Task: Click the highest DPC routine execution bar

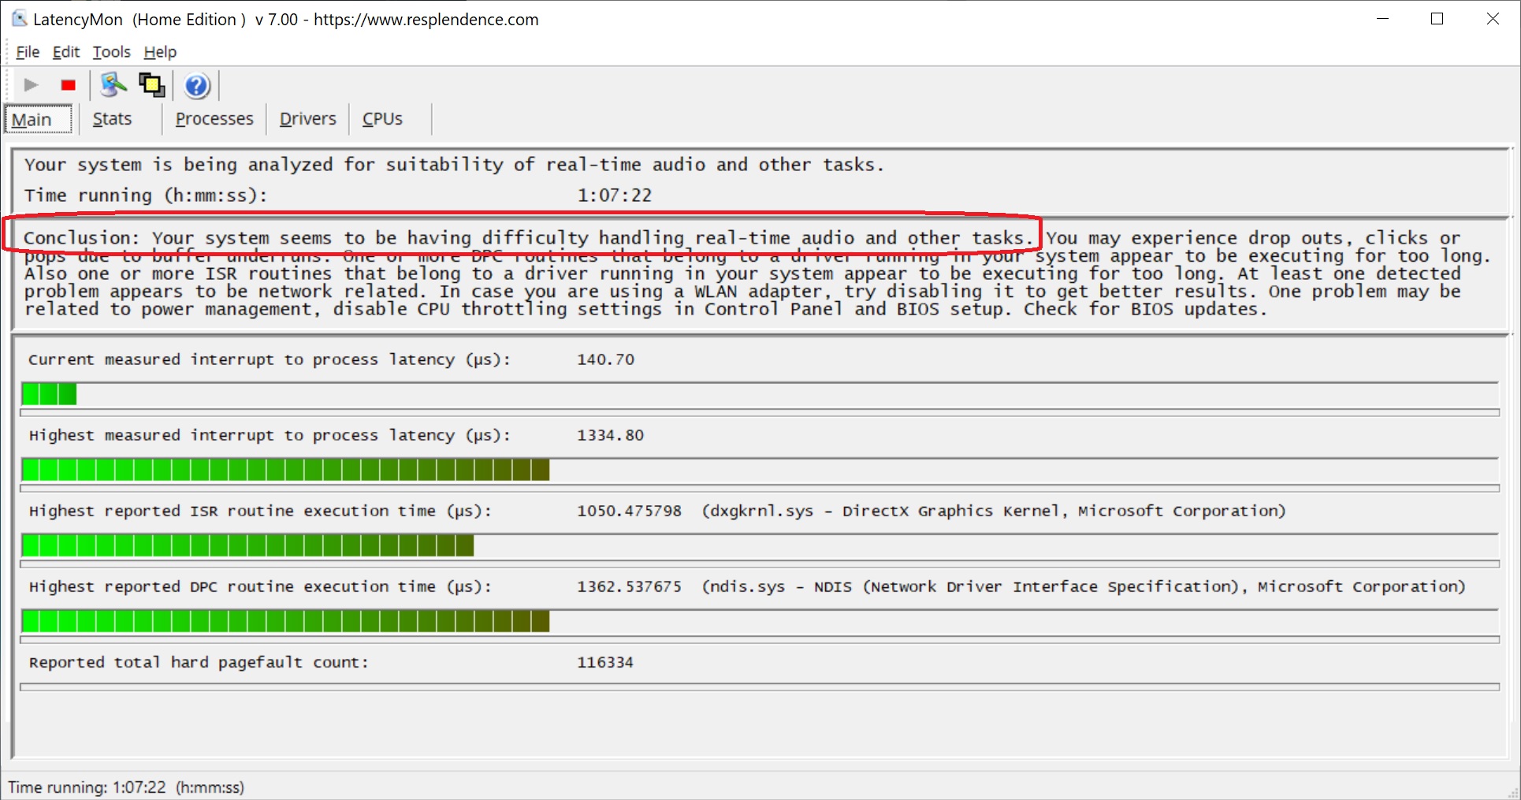Action: click(285, 621)
